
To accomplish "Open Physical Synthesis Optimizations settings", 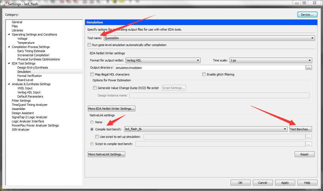I will pyautogui.click(x=39, y=59).
